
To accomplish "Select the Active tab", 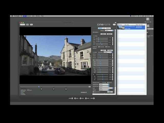I will [100, 28].
